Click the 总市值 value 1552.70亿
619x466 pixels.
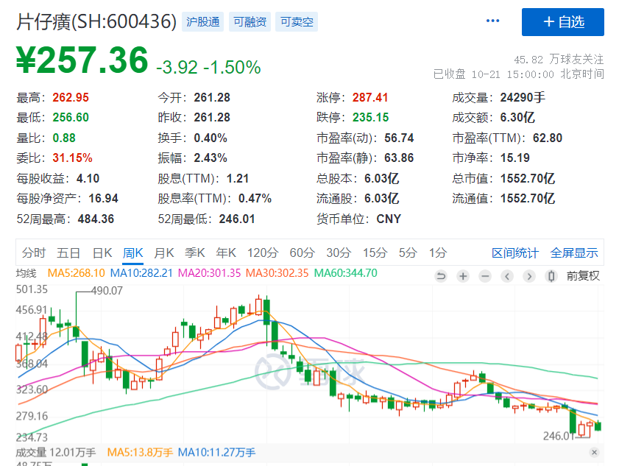pyautogui.click(x=528, y=178)
